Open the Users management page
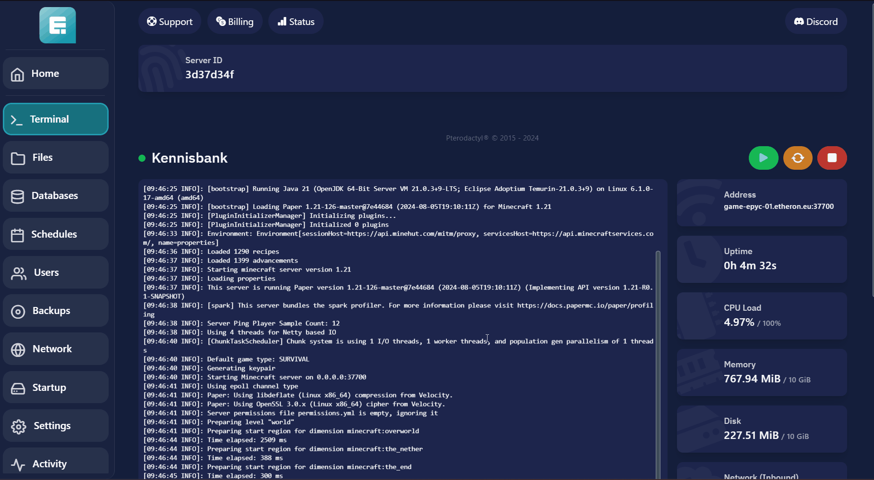Image resolution: width=874 pixels, height=480 pixels. 56,273
